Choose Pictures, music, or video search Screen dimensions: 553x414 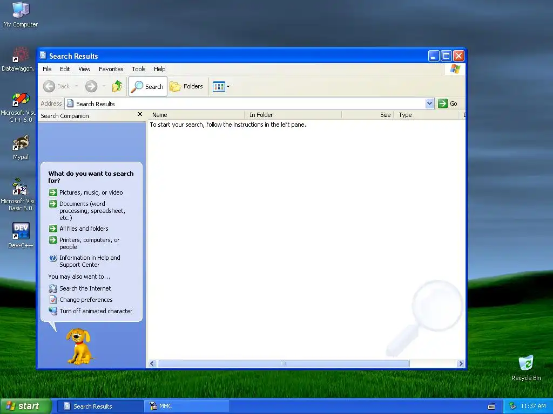91,192
